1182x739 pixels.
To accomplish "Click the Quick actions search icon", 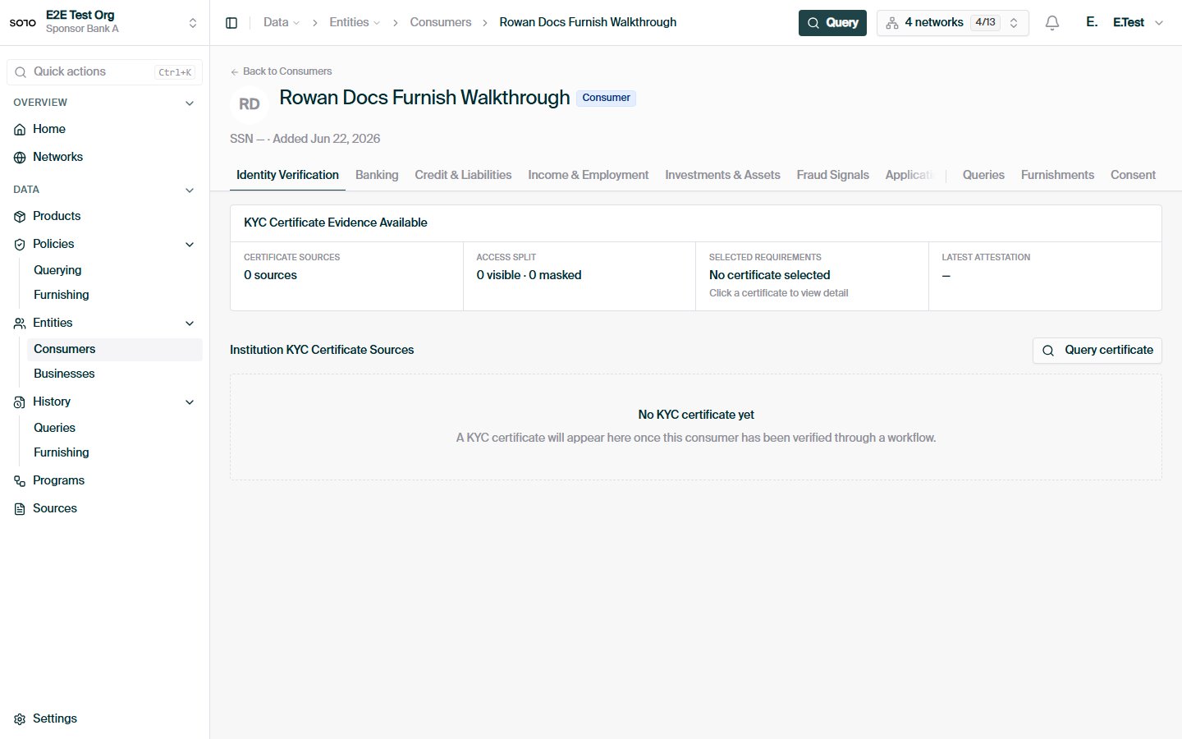I will tap(21, 72).
